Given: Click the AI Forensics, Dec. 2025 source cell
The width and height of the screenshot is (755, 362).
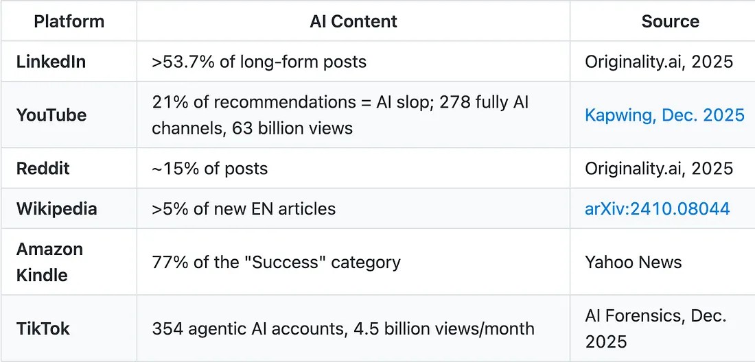Looking at the screenshot, I should [655, 328].
